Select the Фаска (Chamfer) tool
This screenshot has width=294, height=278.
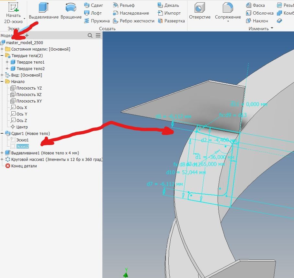[x=255, y=5]
